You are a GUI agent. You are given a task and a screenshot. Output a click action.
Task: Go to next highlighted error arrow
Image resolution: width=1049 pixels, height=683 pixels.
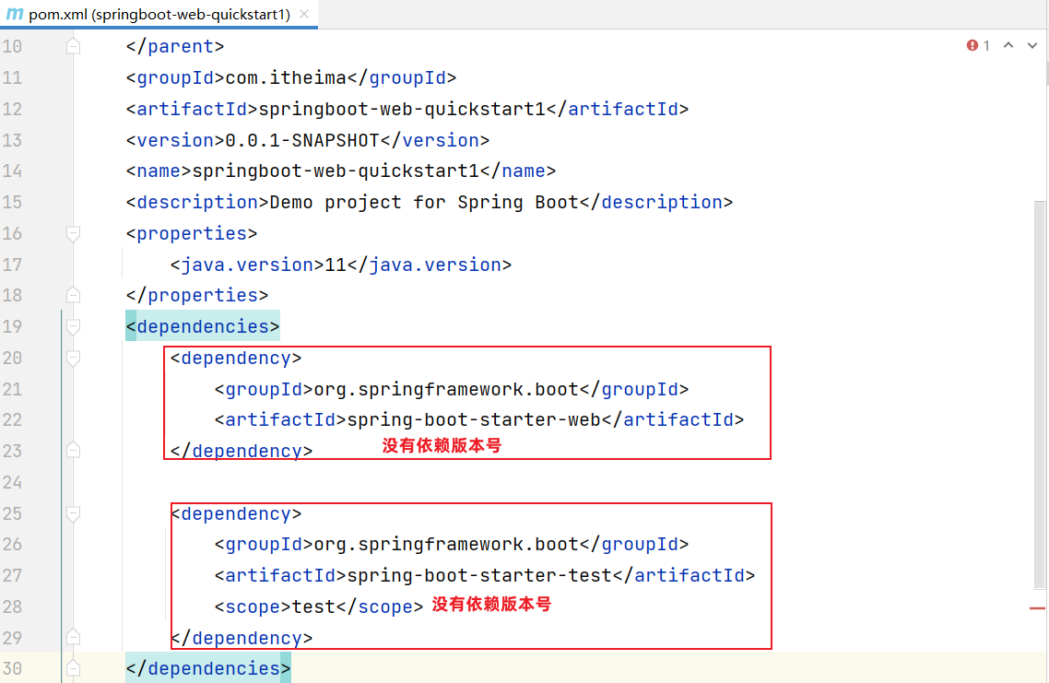(1031, 45)
